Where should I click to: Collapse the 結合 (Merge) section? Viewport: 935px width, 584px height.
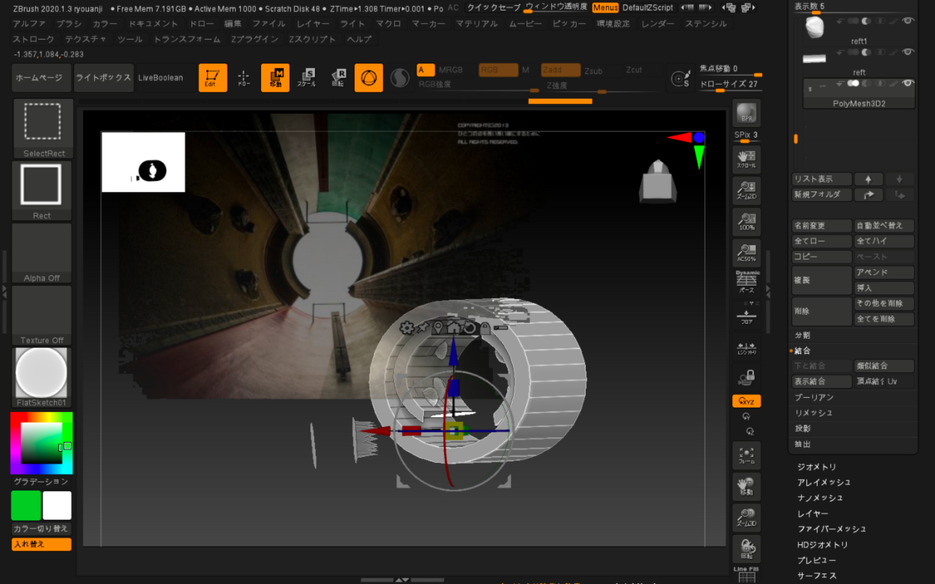802,351
